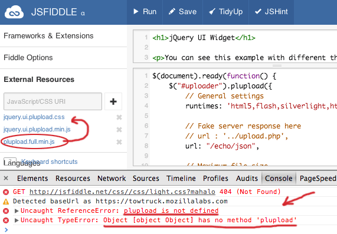Viewport: 337px width, 234px height.
Task: Switch to the Elements tab
Action: [32, 179]
